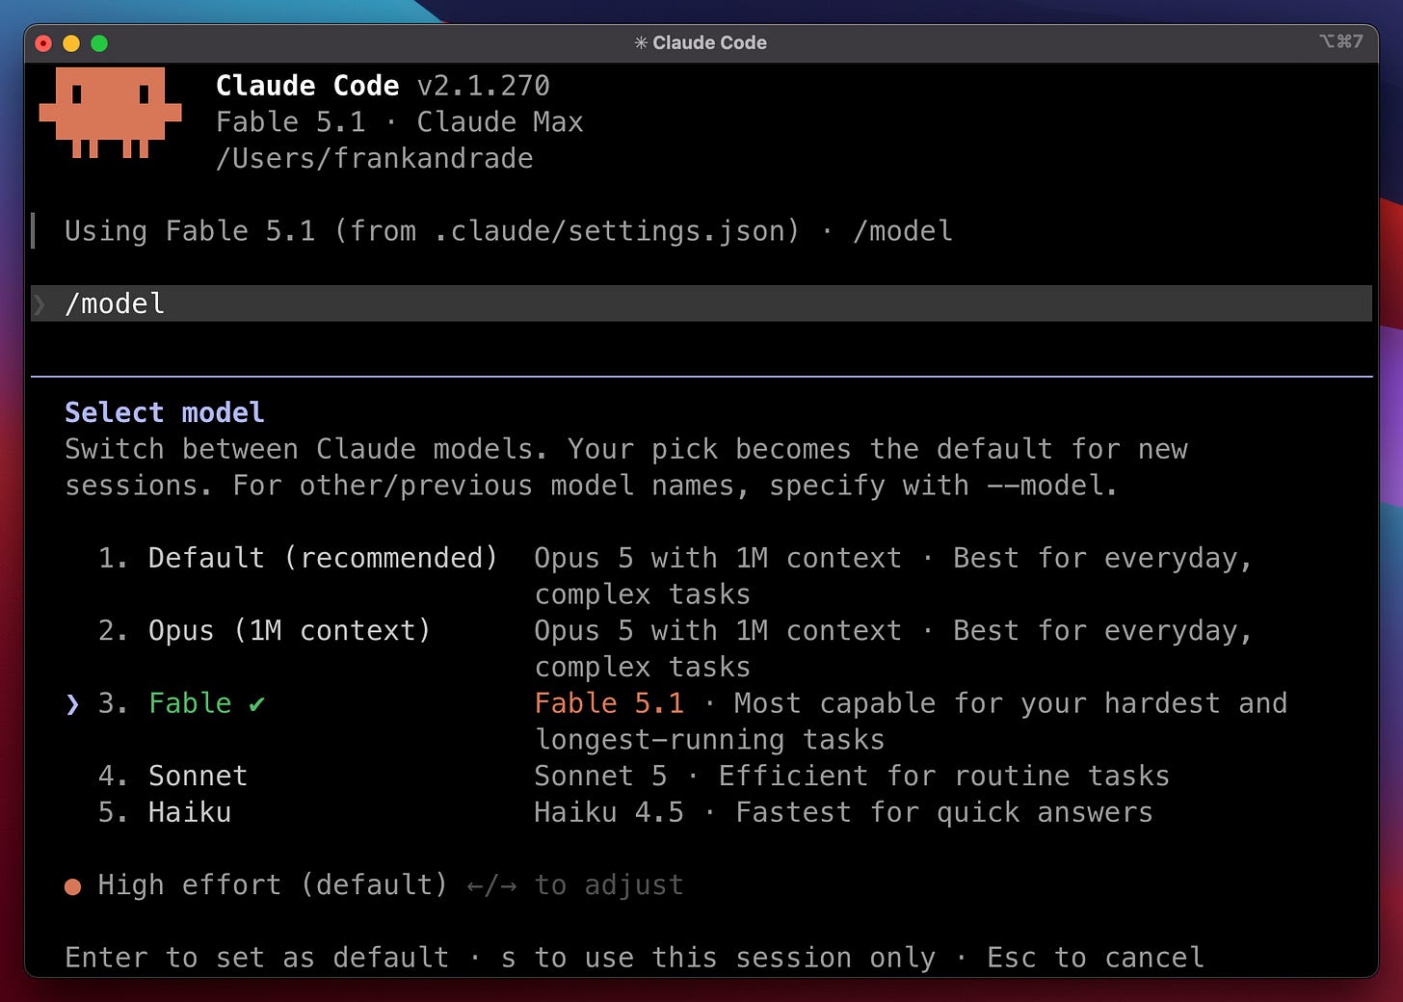
Task: Maximize the terminal with green button
Action: click(99, 43)
